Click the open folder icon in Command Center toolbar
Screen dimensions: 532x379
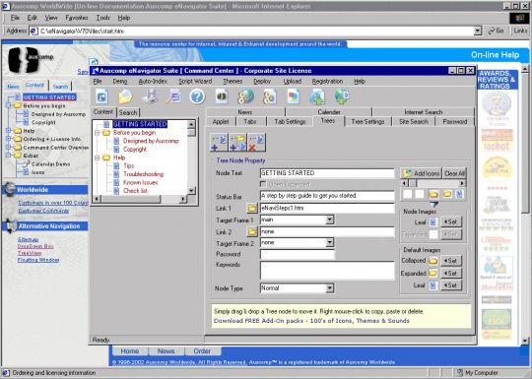[x=125, y=96]
